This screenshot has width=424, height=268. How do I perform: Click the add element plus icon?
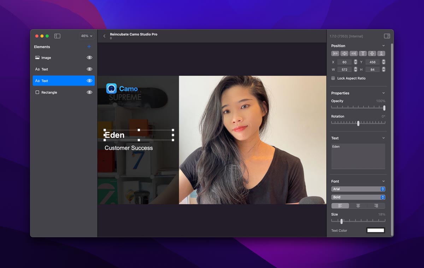click(89, 47)
